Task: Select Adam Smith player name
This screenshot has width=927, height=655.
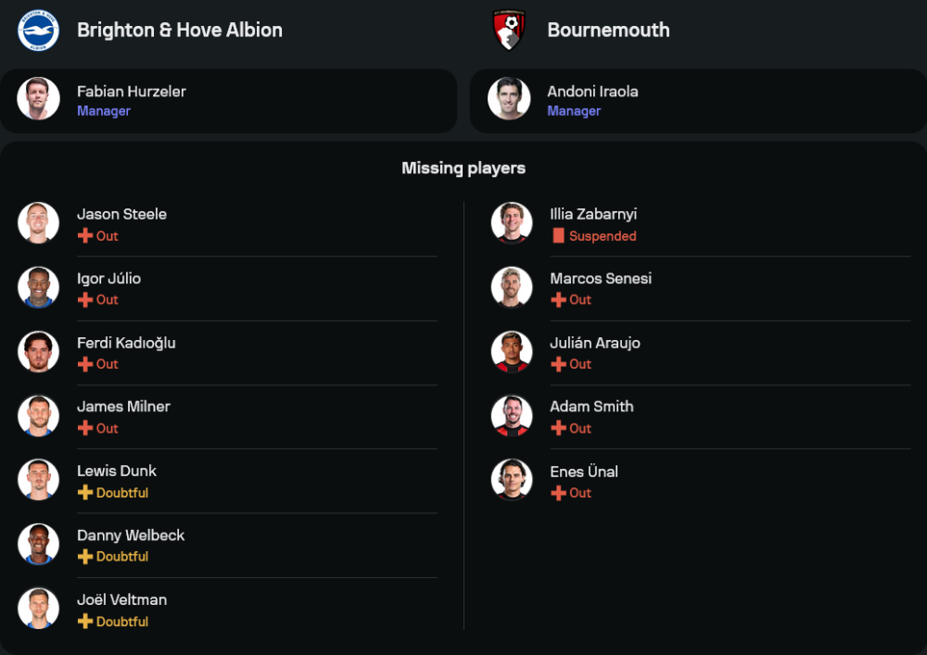Action: (591, 407)
